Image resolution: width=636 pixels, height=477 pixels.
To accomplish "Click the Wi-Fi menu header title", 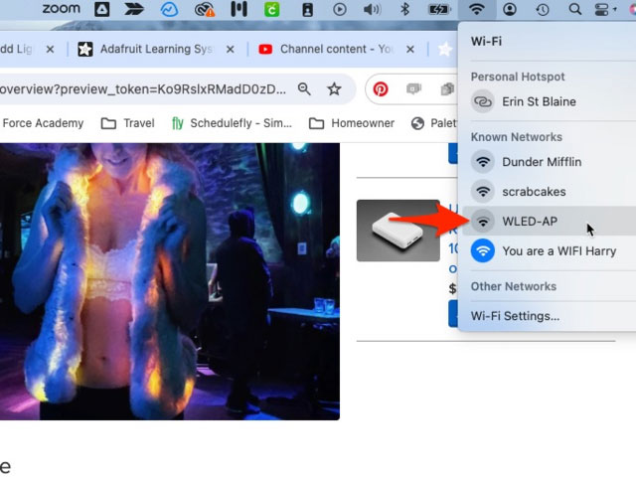I will click(486, 41).
